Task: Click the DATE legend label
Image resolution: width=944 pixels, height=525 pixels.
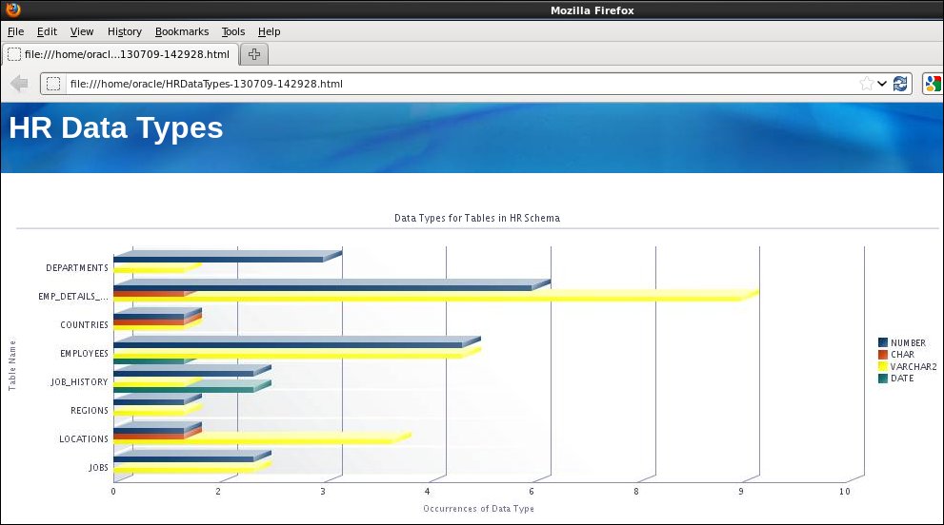Action: 902,379
